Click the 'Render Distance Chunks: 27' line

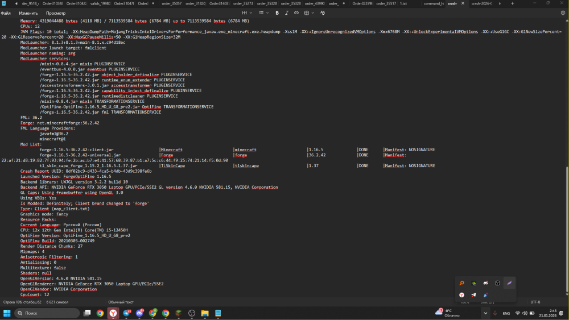tap(52, 247)
